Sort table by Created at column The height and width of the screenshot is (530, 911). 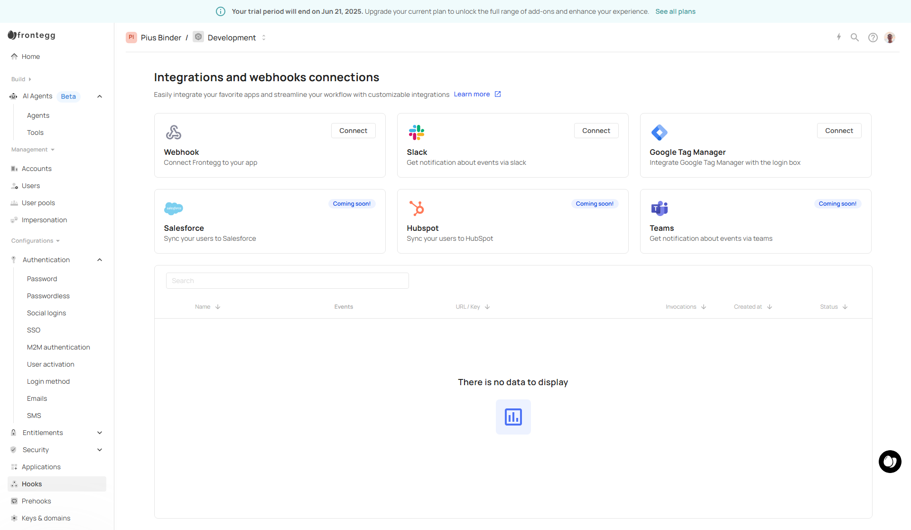click(753, 307)
